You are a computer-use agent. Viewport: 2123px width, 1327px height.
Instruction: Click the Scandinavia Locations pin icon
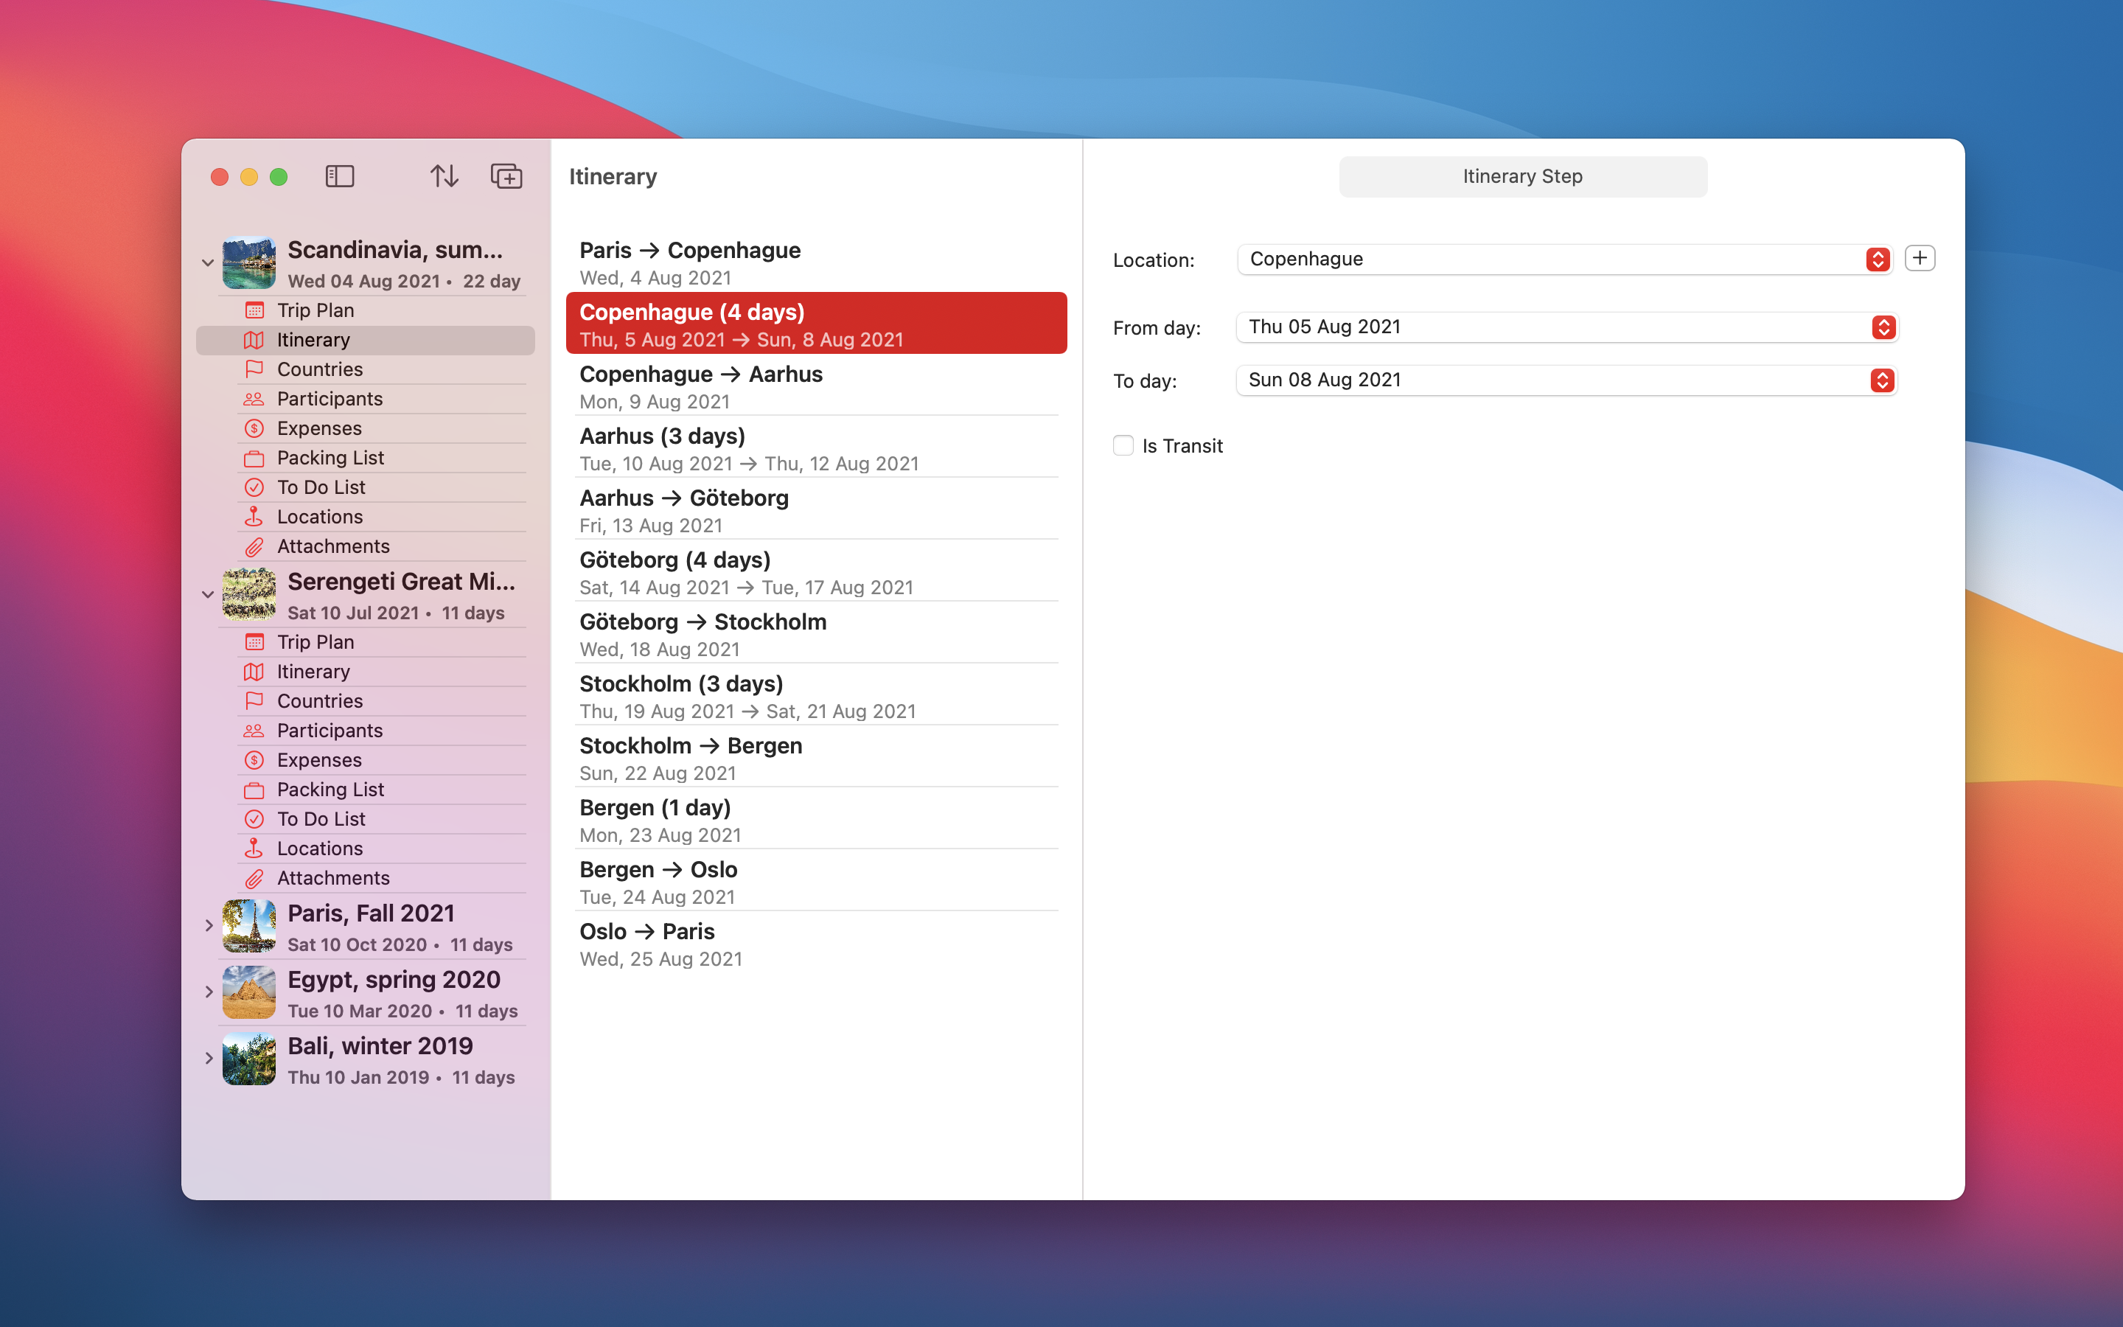(x=254, y=517)
